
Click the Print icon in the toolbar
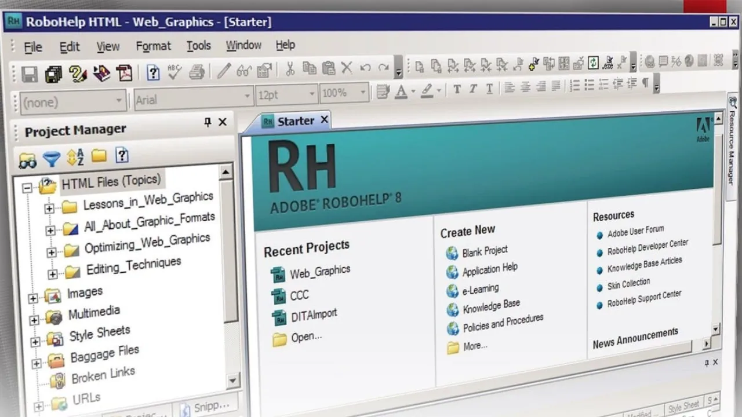pos(197,72)
